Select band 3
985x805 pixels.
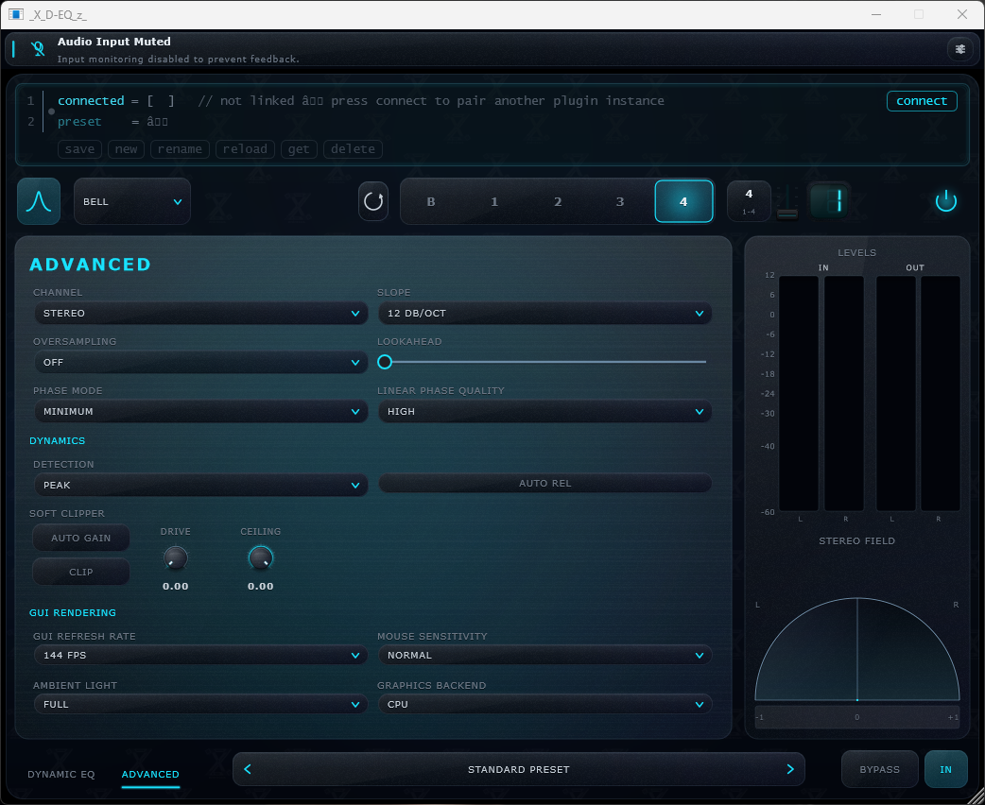[620, 201]
